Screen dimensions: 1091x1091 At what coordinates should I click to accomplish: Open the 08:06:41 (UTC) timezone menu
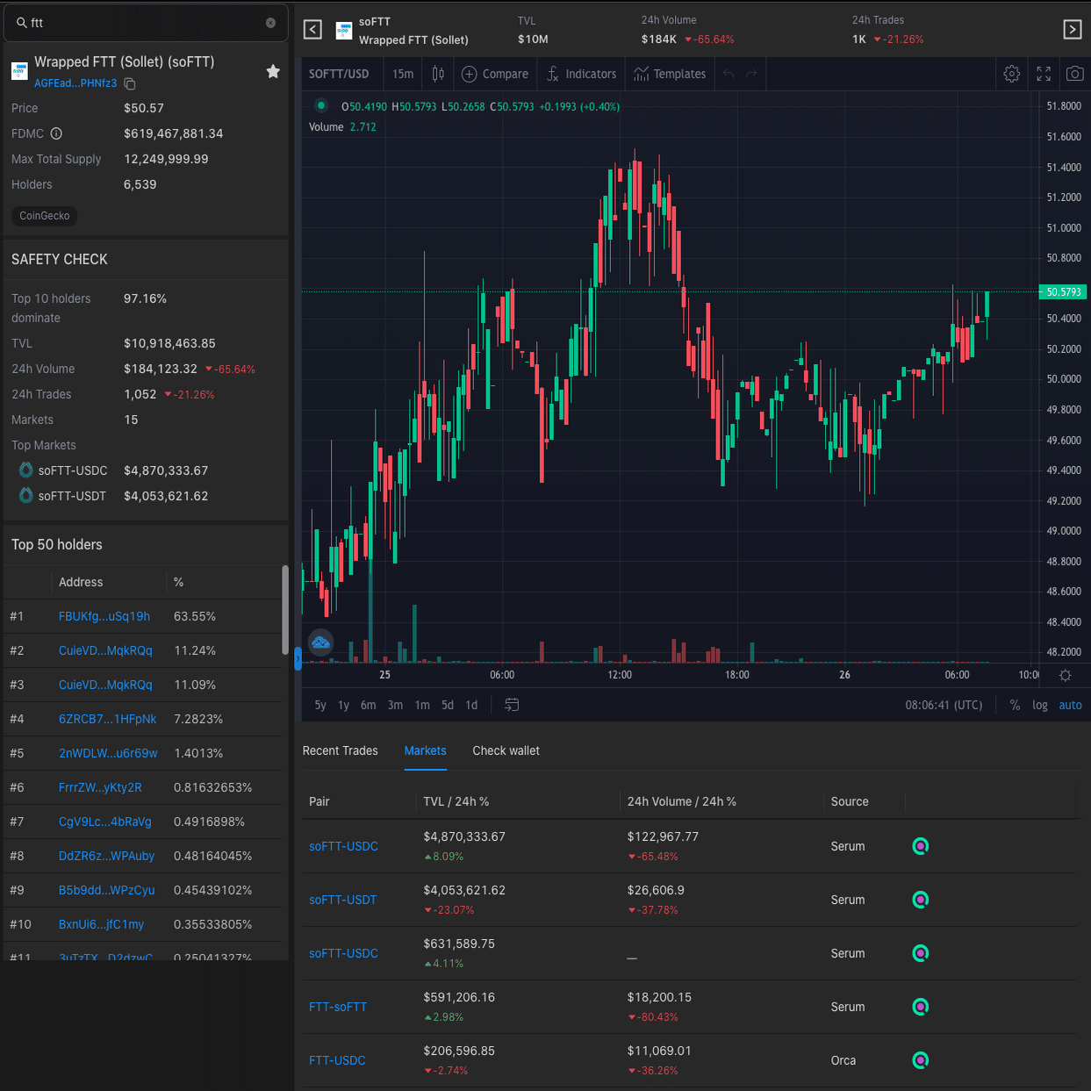click(x=944, y=706)
